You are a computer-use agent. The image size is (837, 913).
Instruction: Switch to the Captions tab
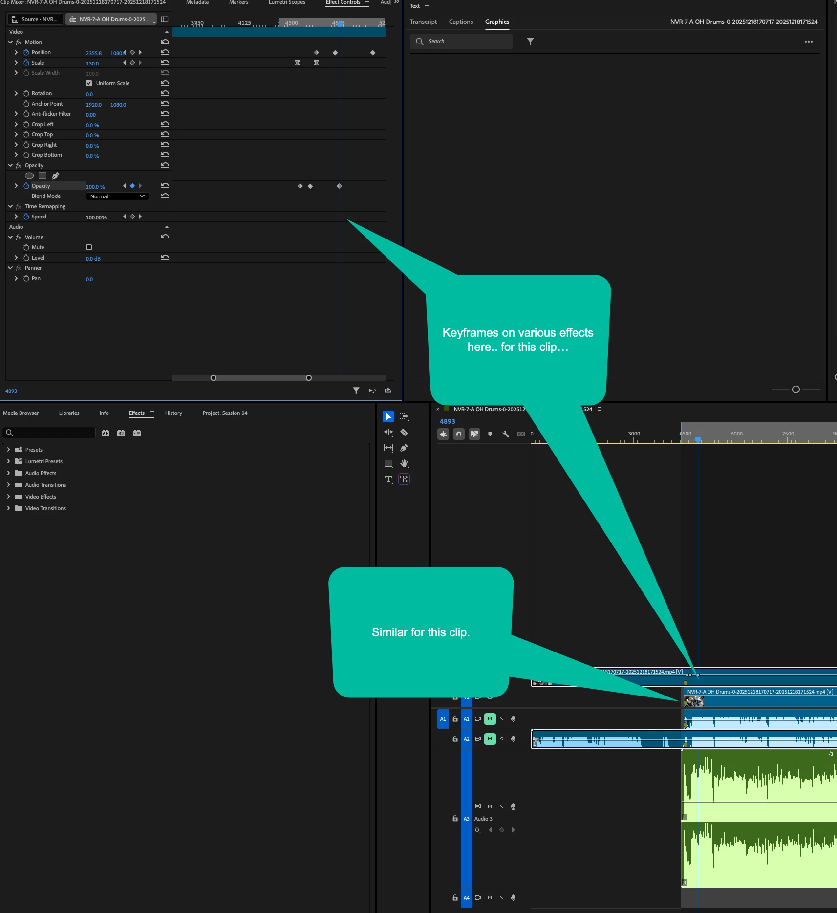pos(461,22)
